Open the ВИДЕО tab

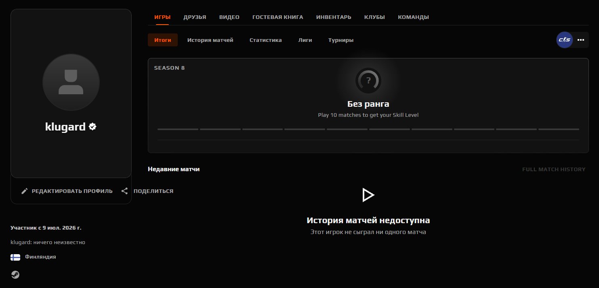tap(229, 17)
